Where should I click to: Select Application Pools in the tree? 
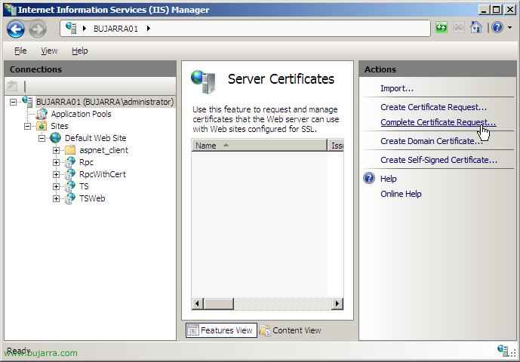(x=81, y=114)
